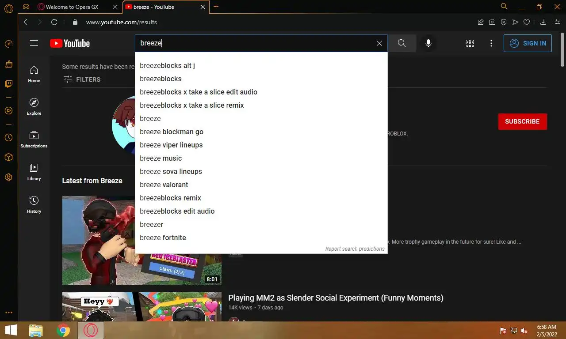Open the YouTube apps grid
The height and width of the screenshot is (339, 566).
point(470,43)
